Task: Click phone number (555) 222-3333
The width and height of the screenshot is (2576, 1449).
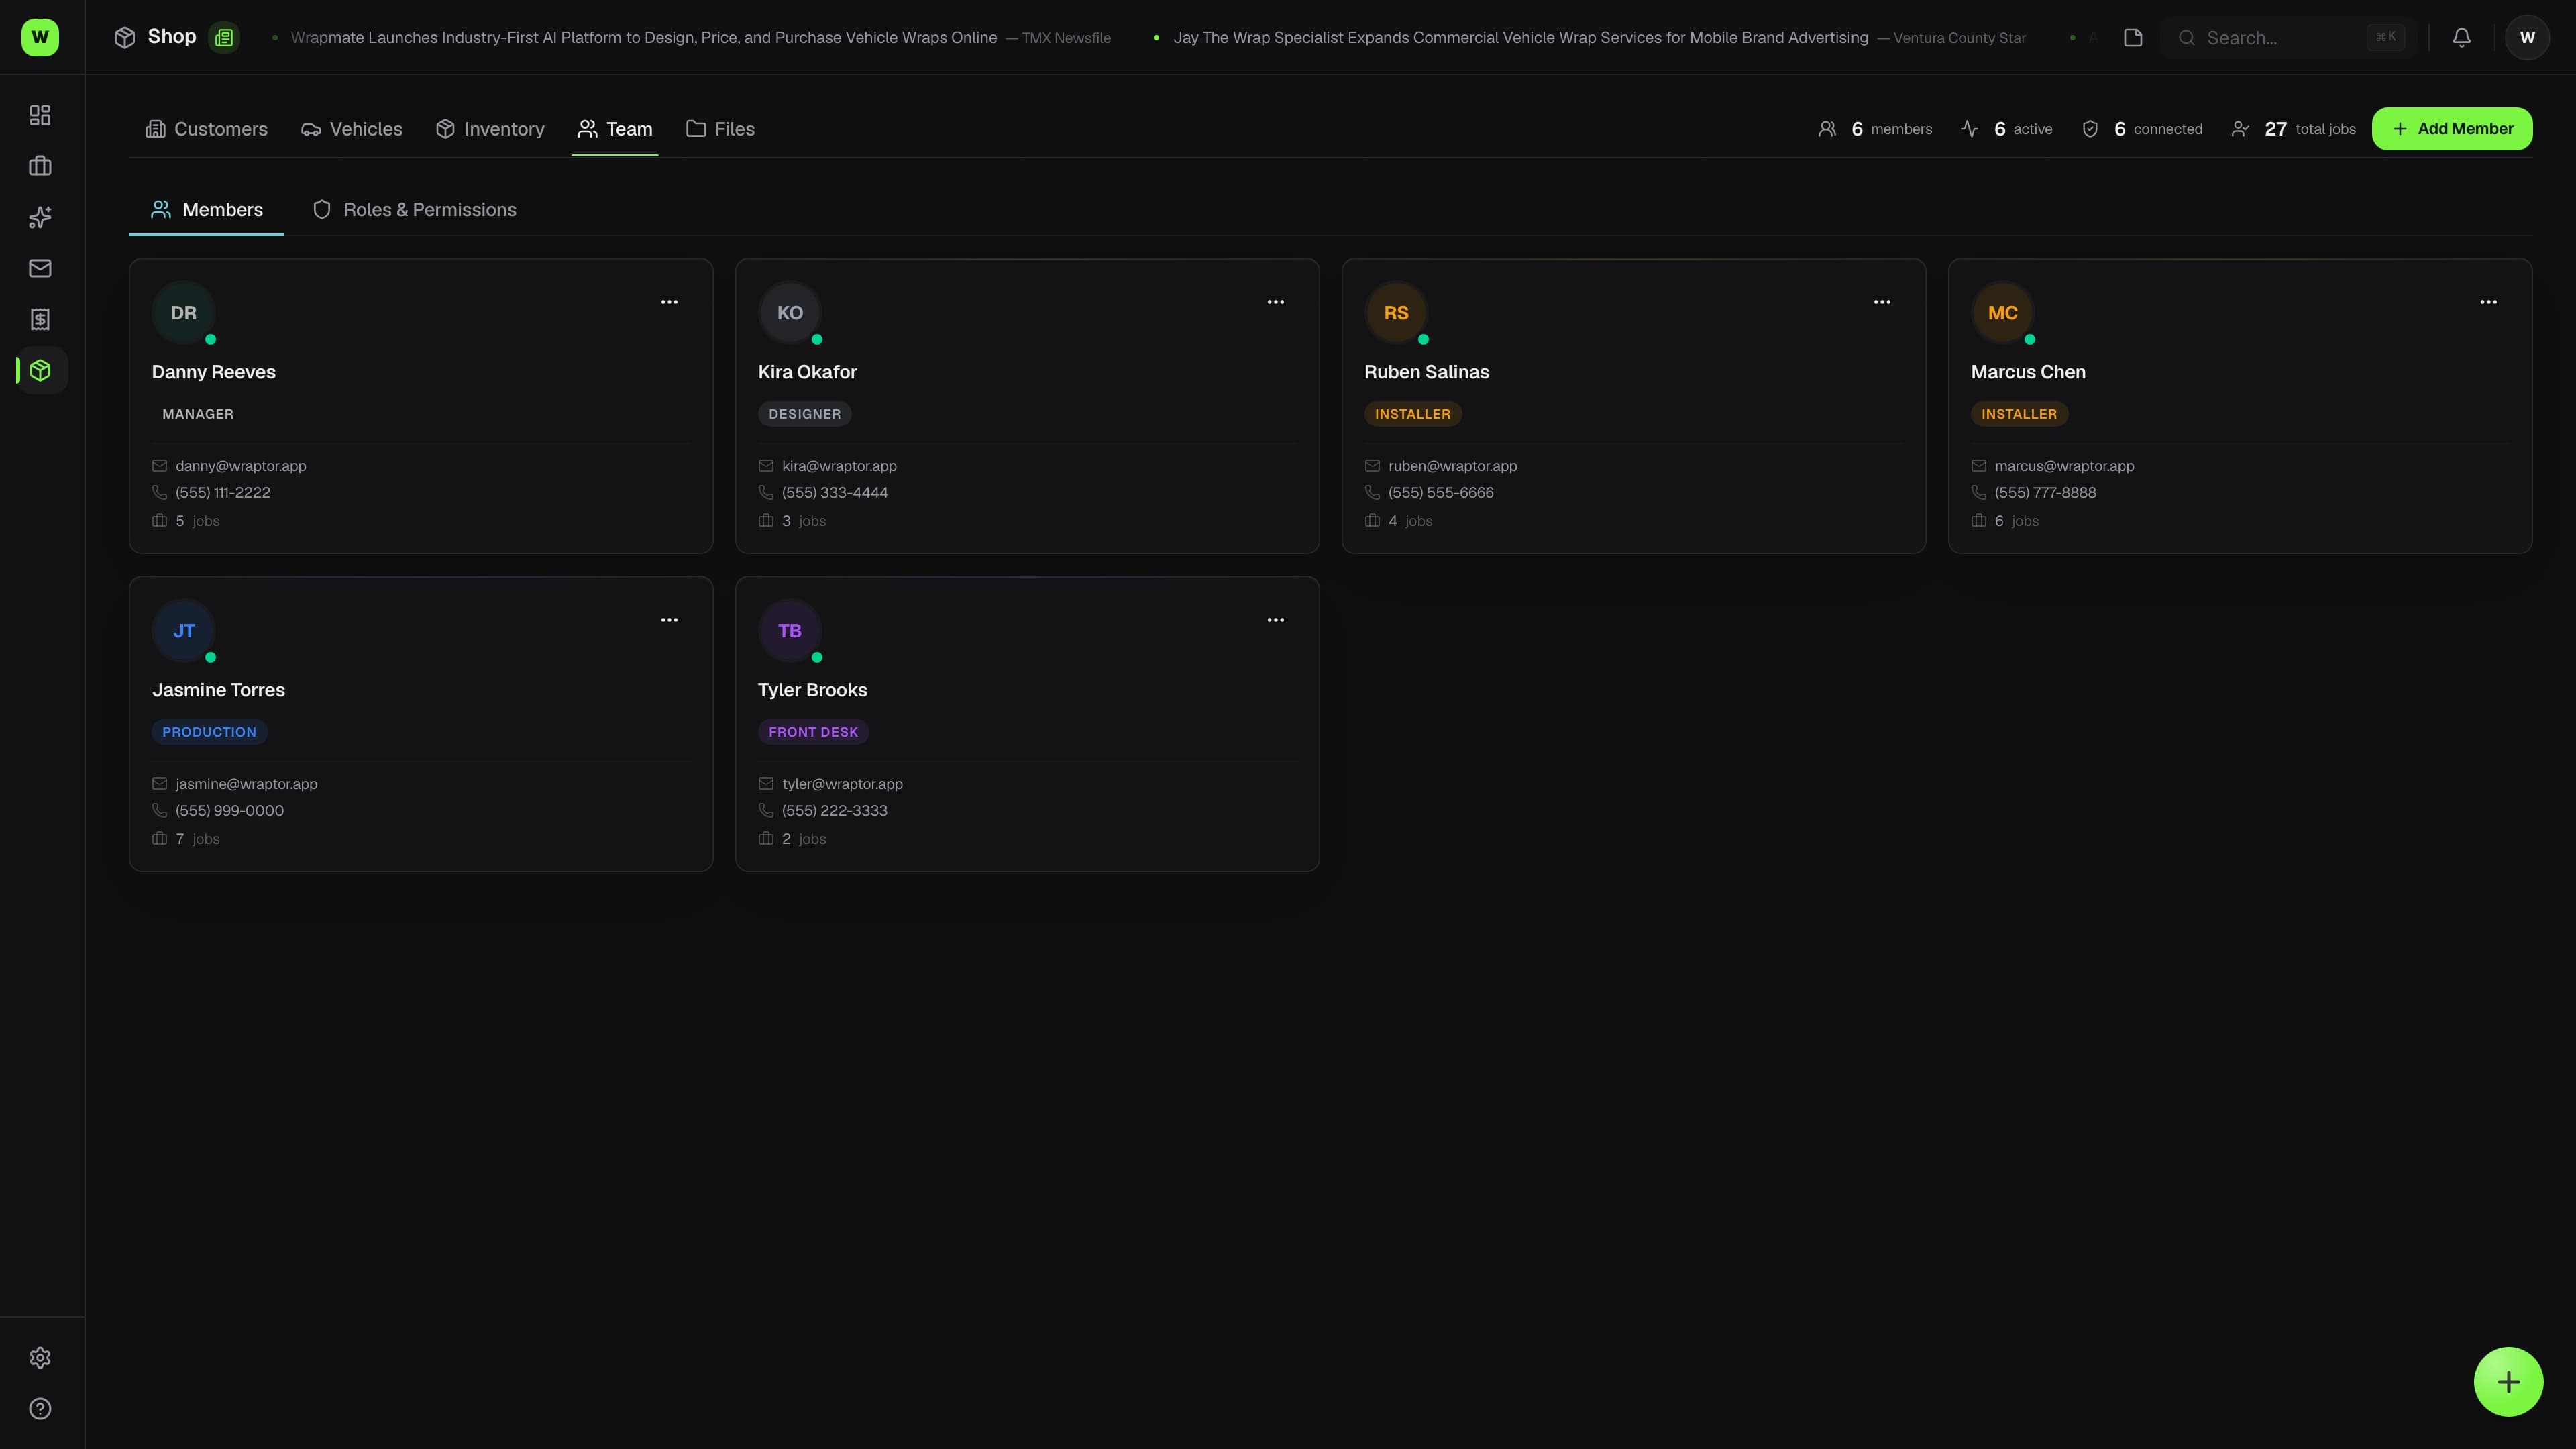Action: [834, 811]
